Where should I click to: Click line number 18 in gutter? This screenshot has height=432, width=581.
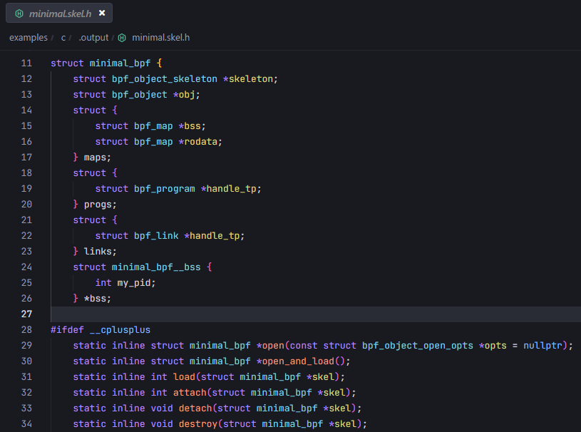pyautogui.click(x=26, y=173)
